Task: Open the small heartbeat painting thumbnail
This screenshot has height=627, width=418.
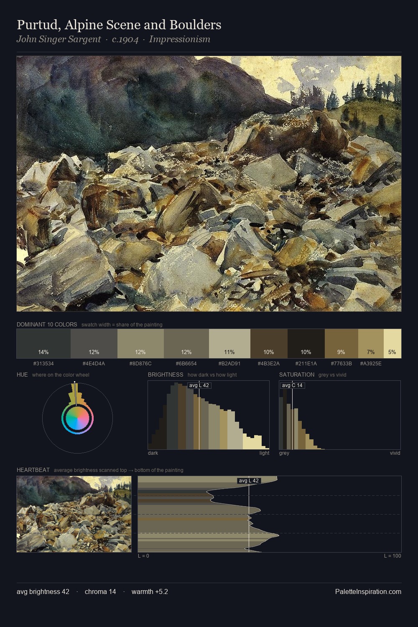Action: click(x=74, y=514)
